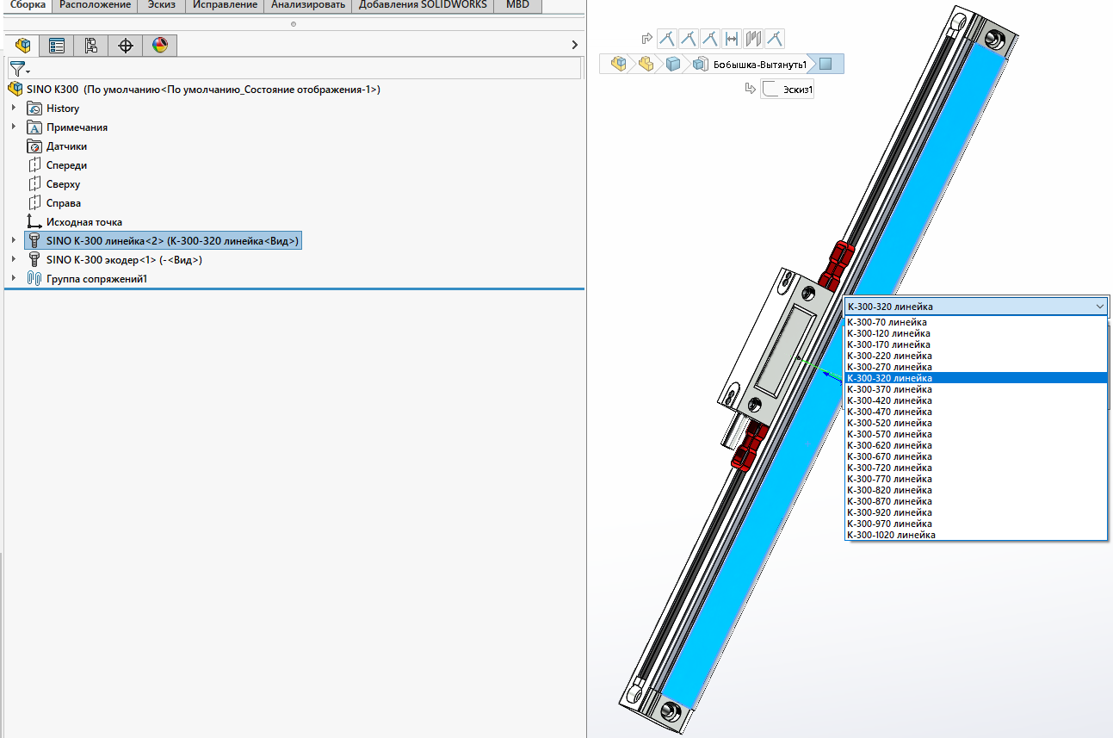Screen dimensions: 1113x738
Task: Open the Анализировать tab
Action: point(308,5)
